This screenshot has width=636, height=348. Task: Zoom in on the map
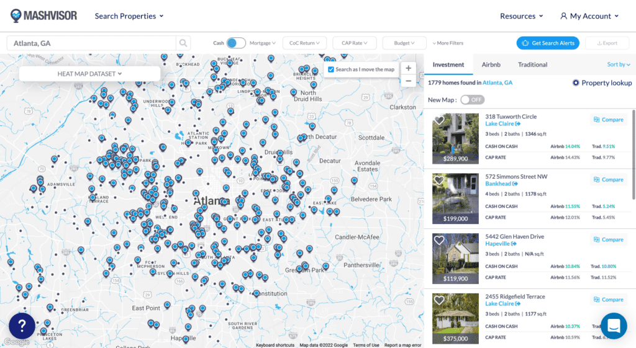coord(409,68)
